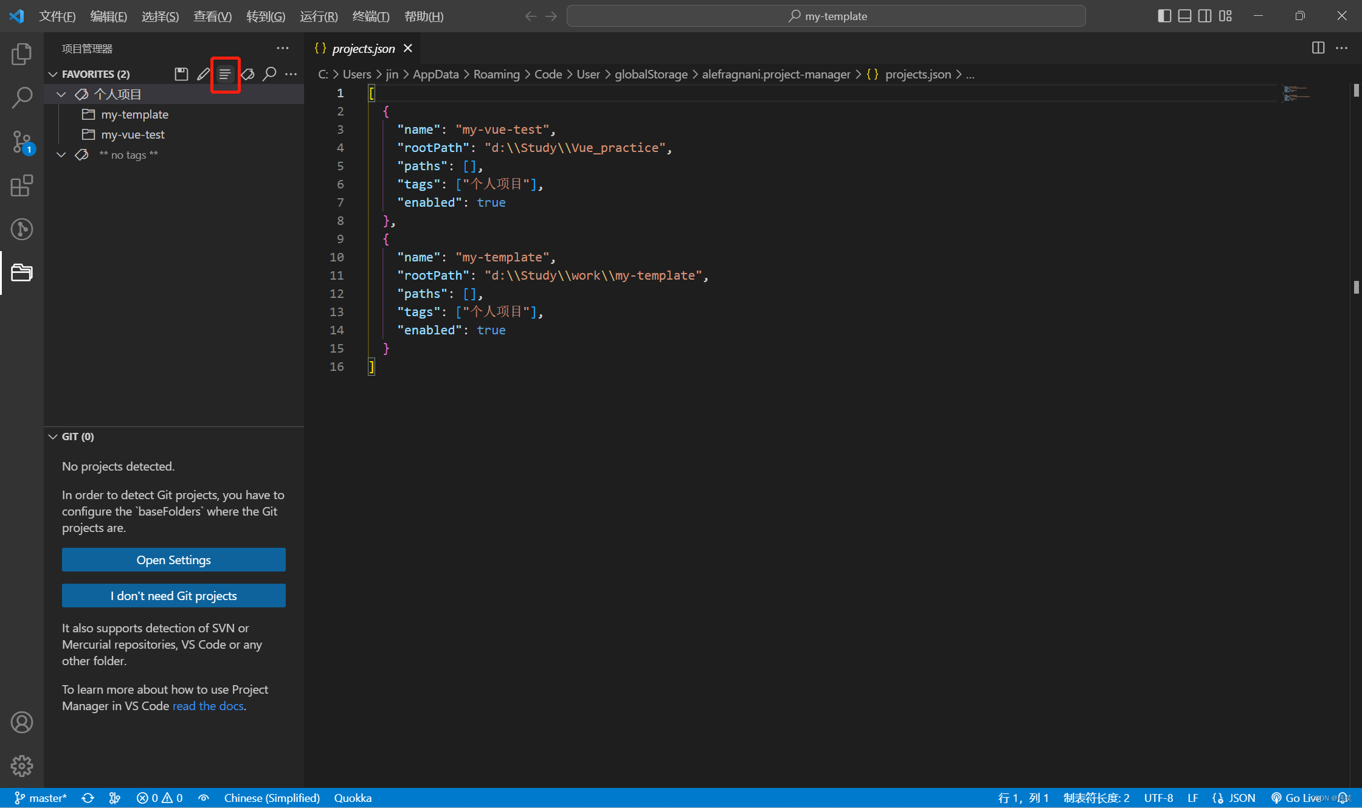The width and height of the screenshot is (1362, 808).
Task: Open Manage settings gear icon
Action: (21, 765)
